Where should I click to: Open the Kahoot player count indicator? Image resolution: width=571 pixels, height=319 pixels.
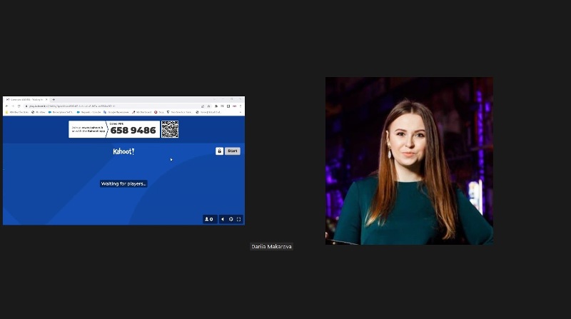210,219
